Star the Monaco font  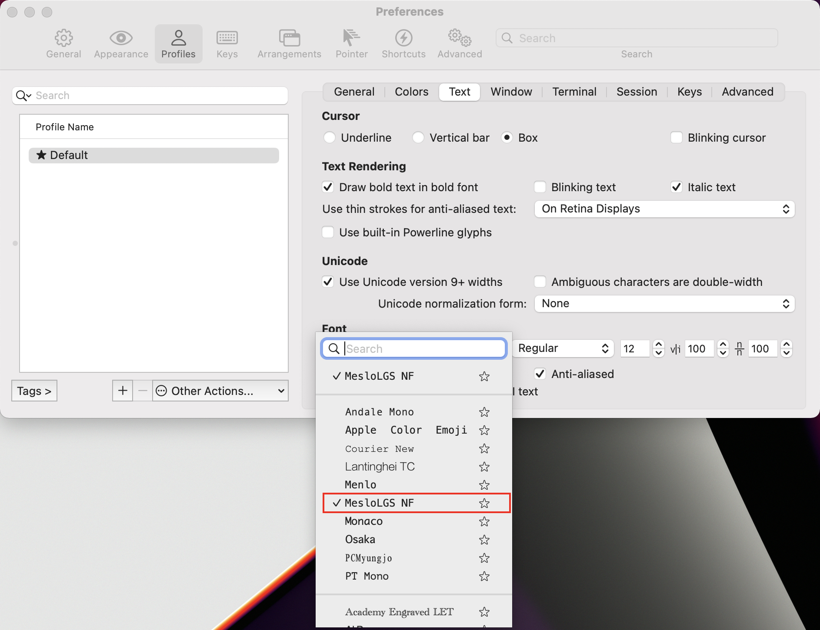pyautogui.click(x=484, y=521)
